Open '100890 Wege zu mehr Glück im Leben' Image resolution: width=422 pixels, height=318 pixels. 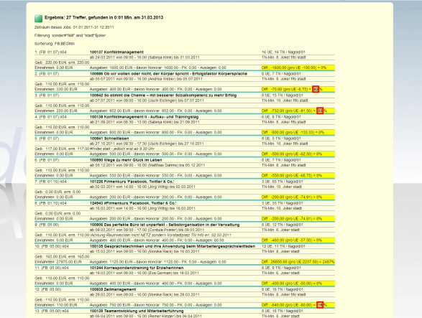[126, 160]
